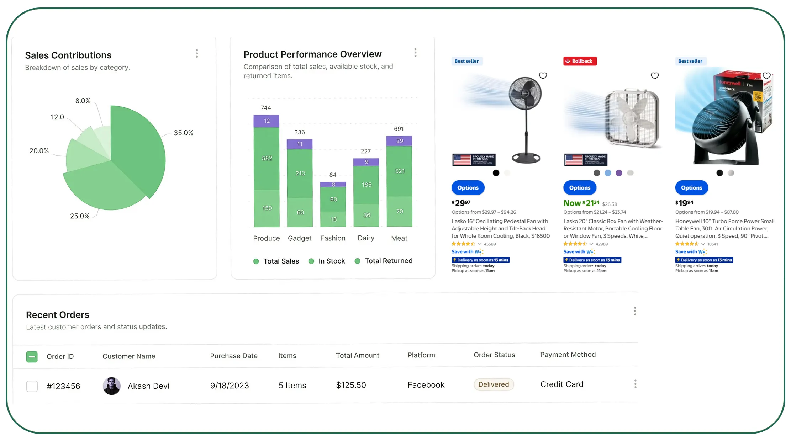Click the Items column header
This screenshot has width=791, height=441.
287,356
